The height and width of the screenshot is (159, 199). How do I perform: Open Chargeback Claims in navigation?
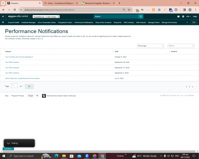click(65, 23)
